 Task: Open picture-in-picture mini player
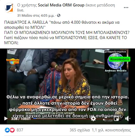116,119
